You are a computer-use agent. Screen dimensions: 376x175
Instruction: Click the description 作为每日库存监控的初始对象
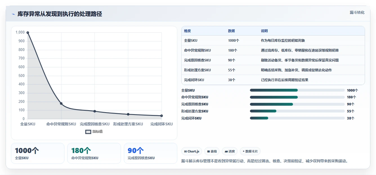coord(283,41)
